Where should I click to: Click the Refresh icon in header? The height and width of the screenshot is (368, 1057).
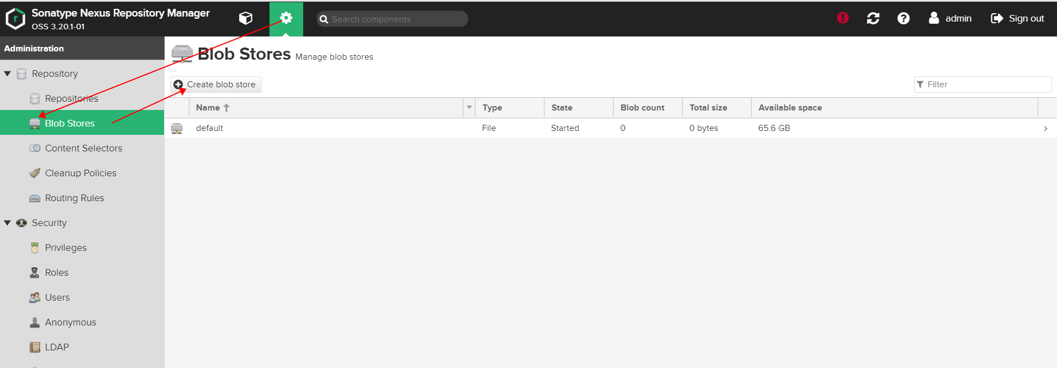[x=873, y=18]
